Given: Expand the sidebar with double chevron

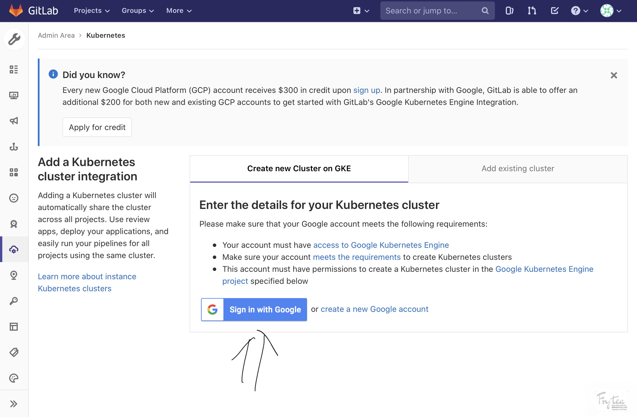Looking at the screenshot, I should click(x=14, y=404).
